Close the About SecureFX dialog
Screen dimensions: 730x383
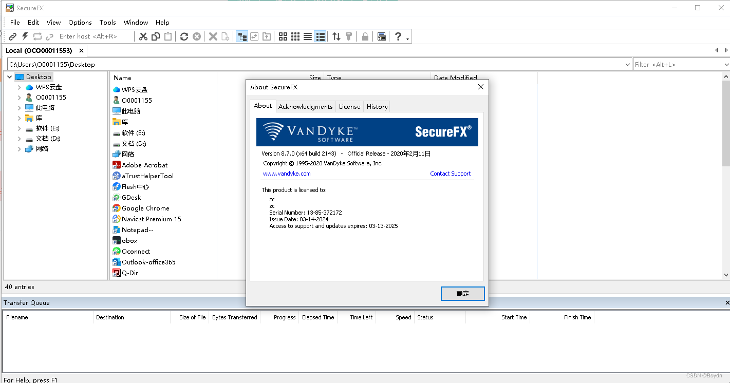click(x=481, y=87)
